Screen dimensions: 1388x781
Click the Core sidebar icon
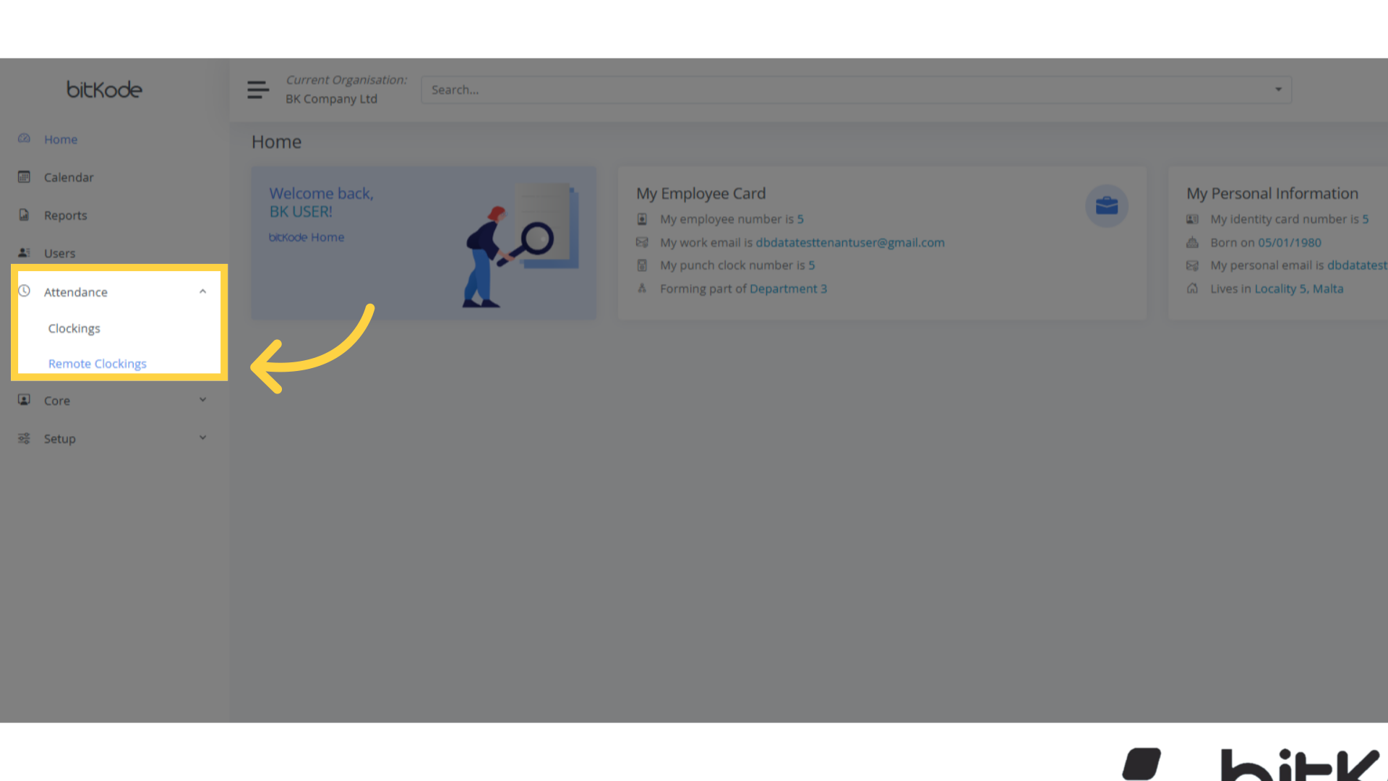click(24, 400)
